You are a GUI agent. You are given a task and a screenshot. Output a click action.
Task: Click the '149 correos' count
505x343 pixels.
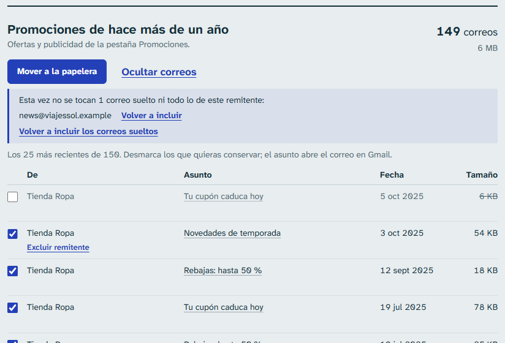[467, 31]
